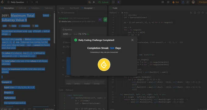Switch to the Description tab
This screenshot has width=207, height=110.
click(x=8, y=8)
